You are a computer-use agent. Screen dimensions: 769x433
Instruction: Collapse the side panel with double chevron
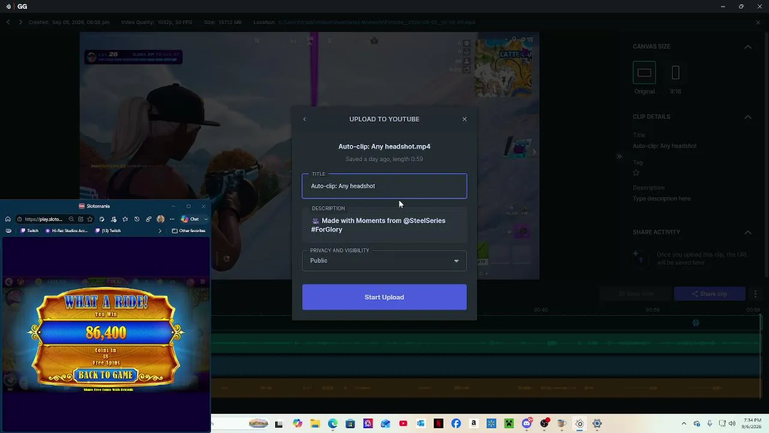[619, 156]
